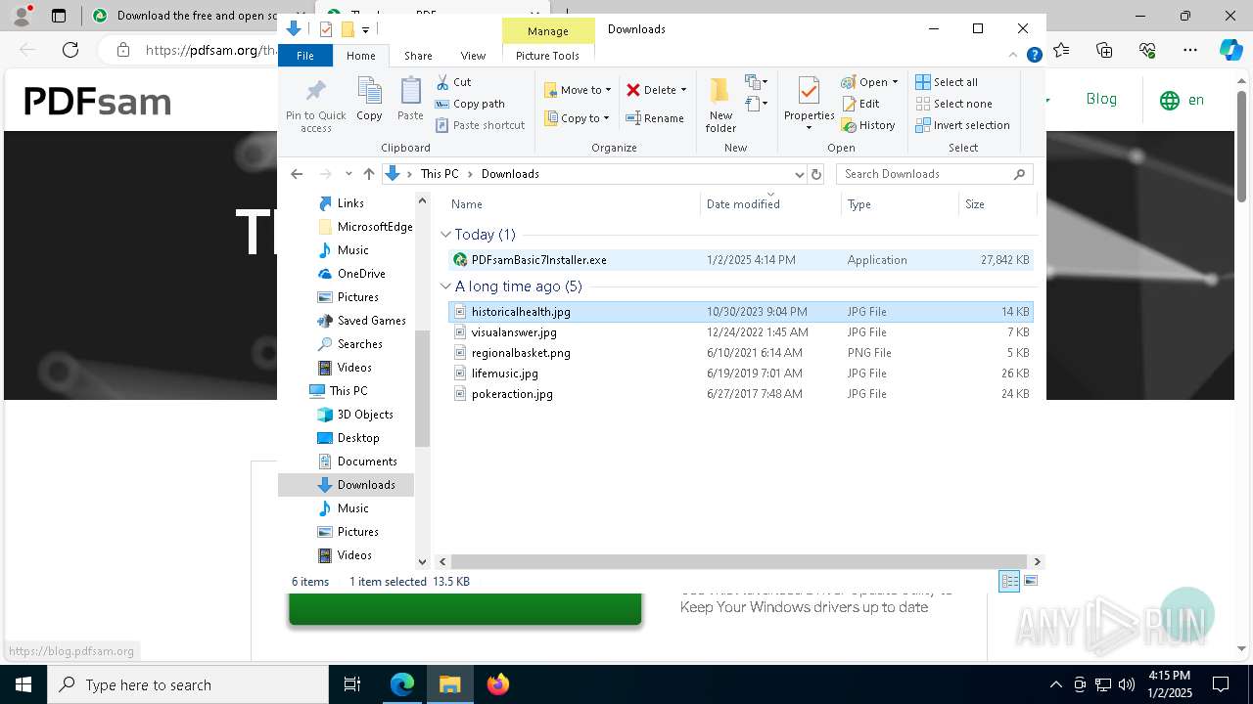
Task: Sort by Size column header
Action: [x=997, y=204]
